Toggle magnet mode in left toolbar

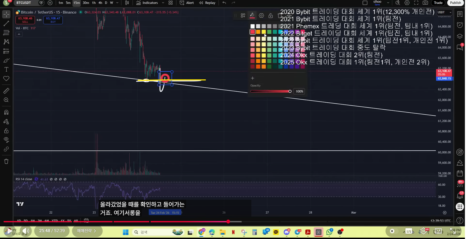[6, 112]
